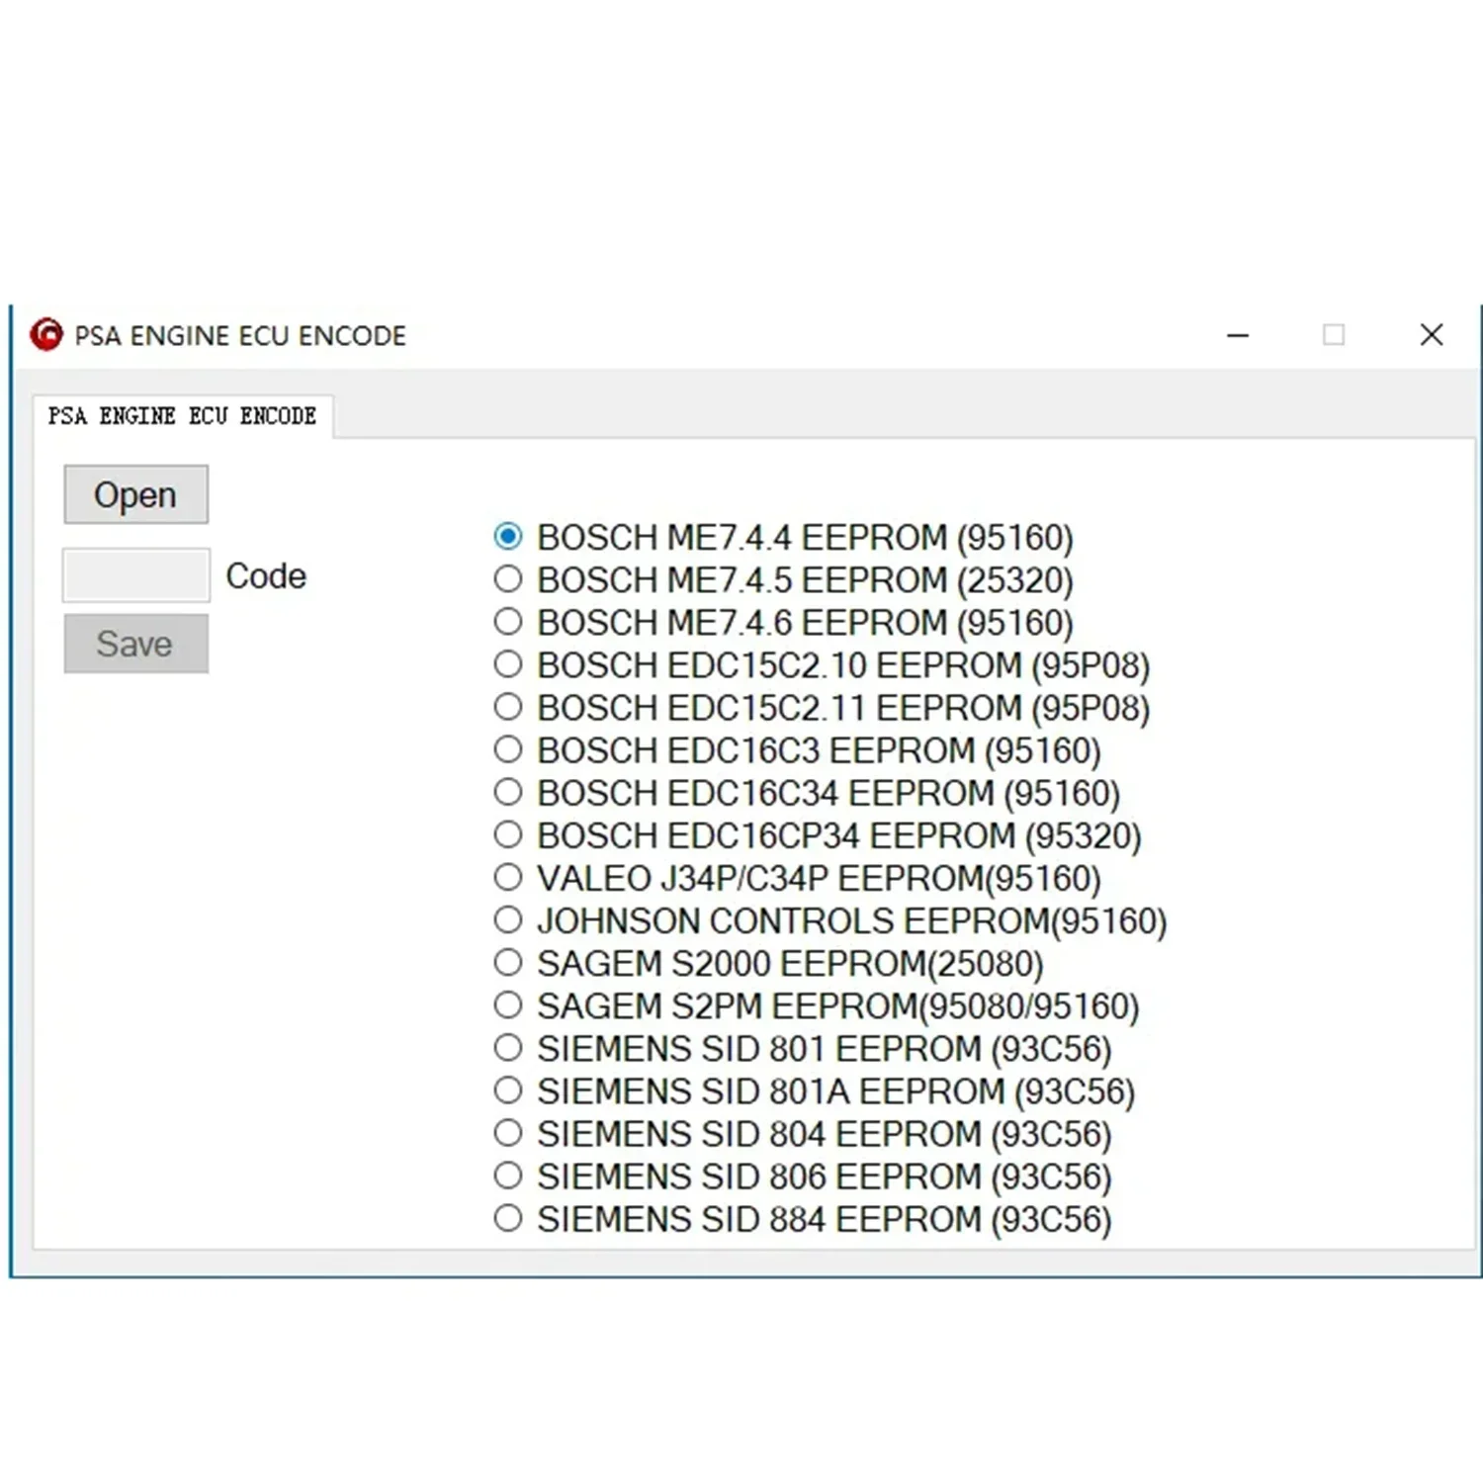Minimize the PSA ENGINE ECU ENCODE window

click(1238, 335)
